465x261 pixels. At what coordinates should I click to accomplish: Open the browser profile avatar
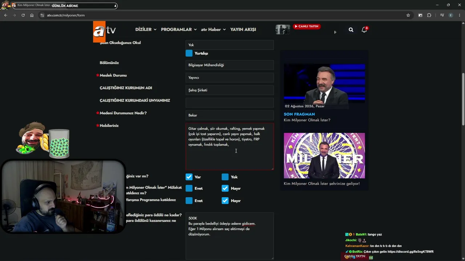pos(451,15)
